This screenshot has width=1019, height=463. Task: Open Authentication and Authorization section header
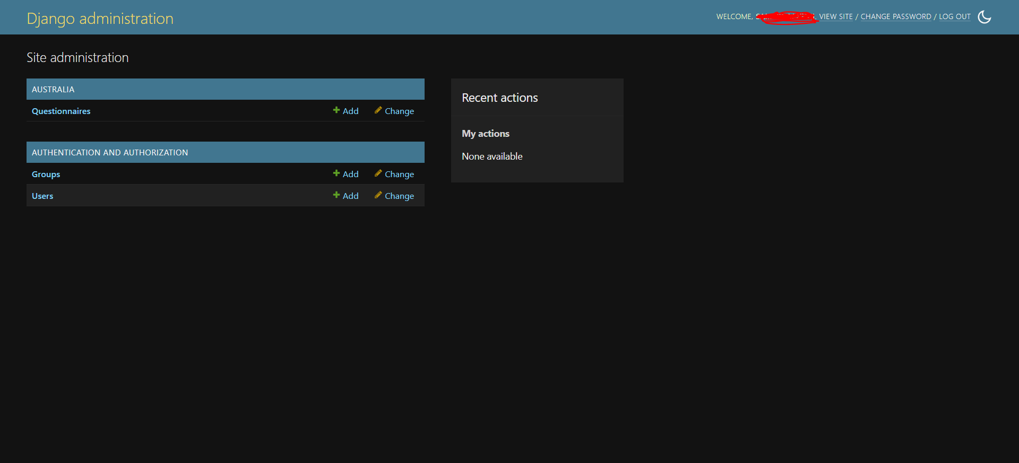110,152
